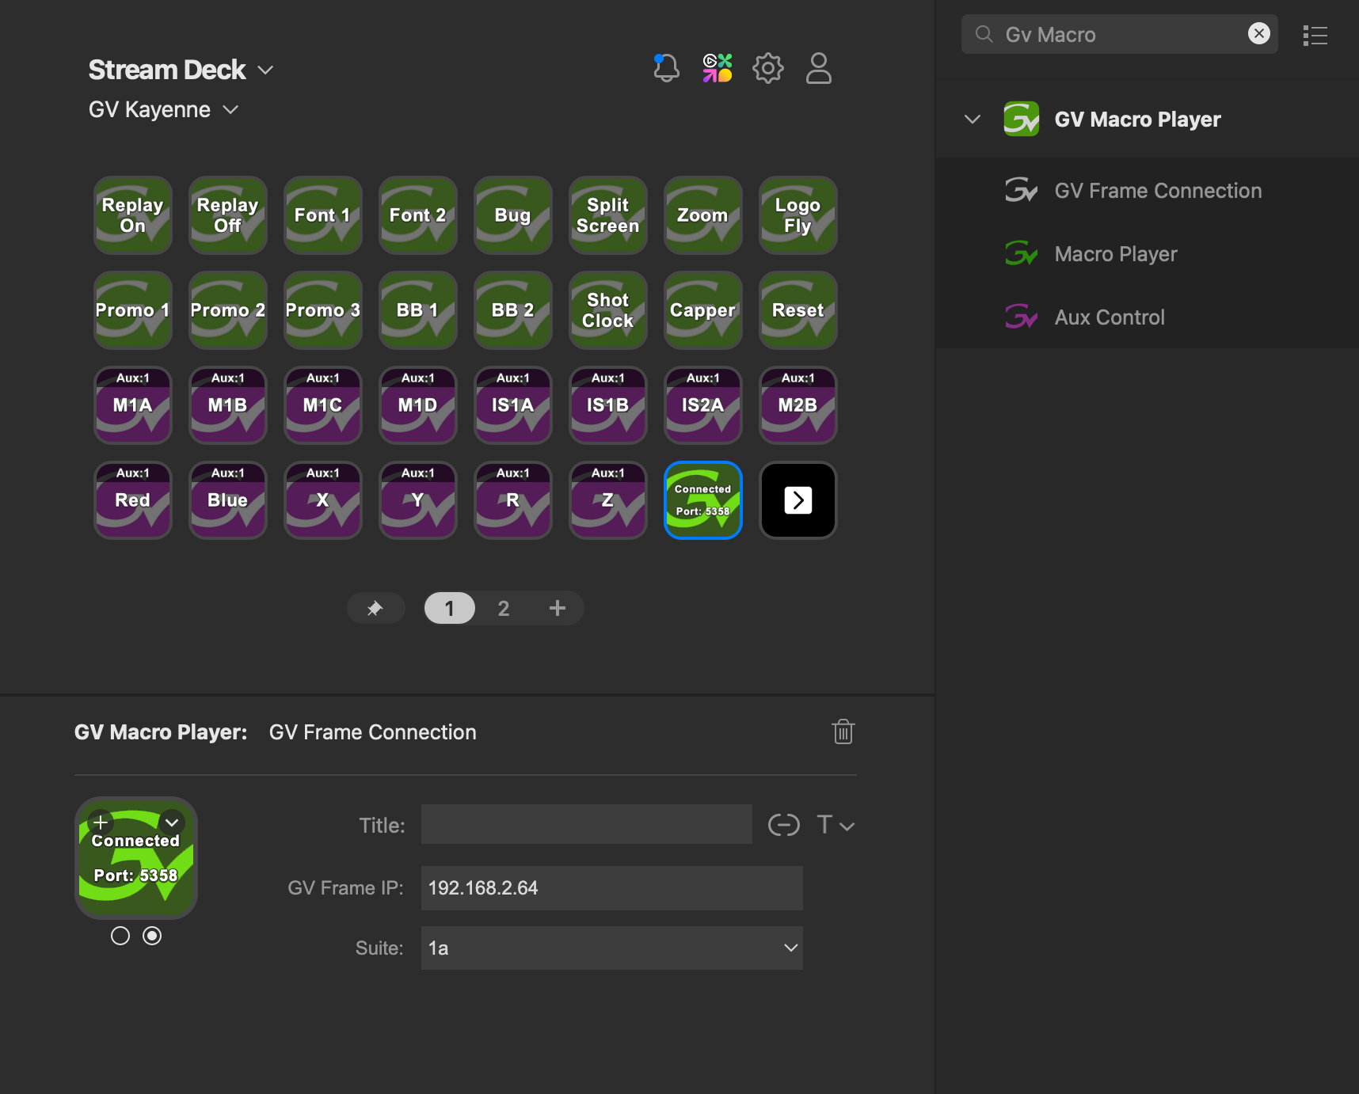1359x1094 pixels.
Task: Open the title text style dropdown
Action: [836, 825]
